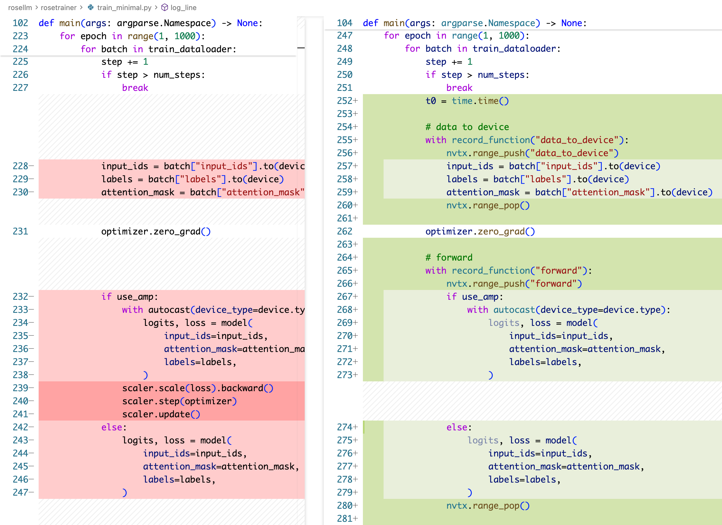This screenshot has width=722, height=525.
Task: Click the dark marker in diff overview ruler
Action: pyautogui.click(x=301, y=48)
